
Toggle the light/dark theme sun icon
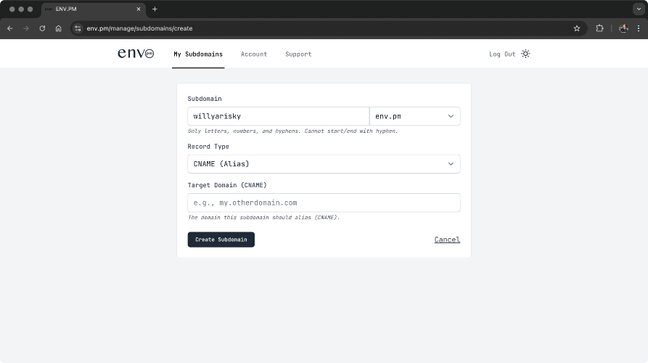pyautogui.click(x=525, y=54)
